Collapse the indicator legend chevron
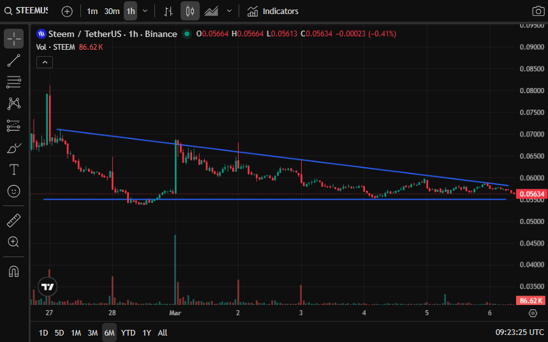This screenshot has width=548, height=342. click(x=45, y=63)
